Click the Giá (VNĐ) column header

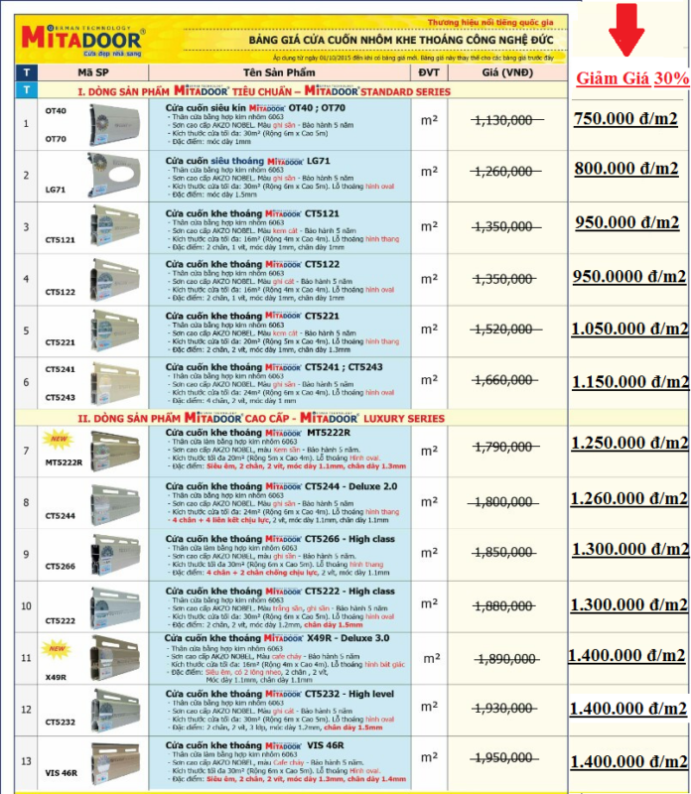coord(507,72)
